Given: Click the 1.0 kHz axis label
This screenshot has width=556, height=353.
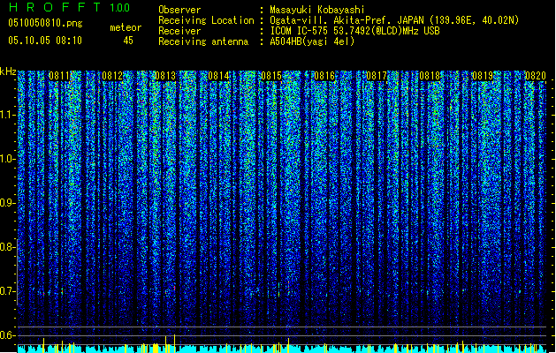Looking at the screenshot, I should tap(7, 159).
